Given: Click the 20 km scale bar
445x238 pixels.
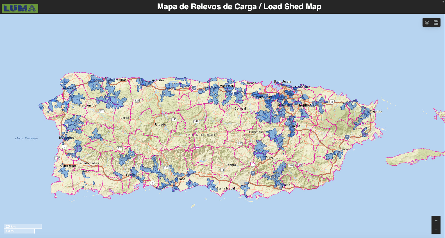Looking at the screenshot, I should [x=23, y=227].
